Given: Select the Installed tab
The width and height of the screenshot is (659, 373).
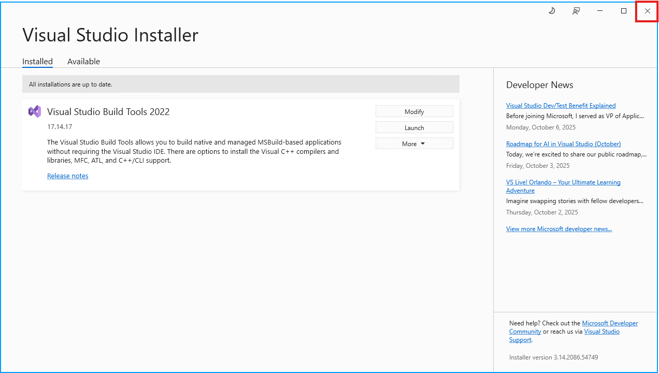Looking at the screenshot, I should 37,61.
